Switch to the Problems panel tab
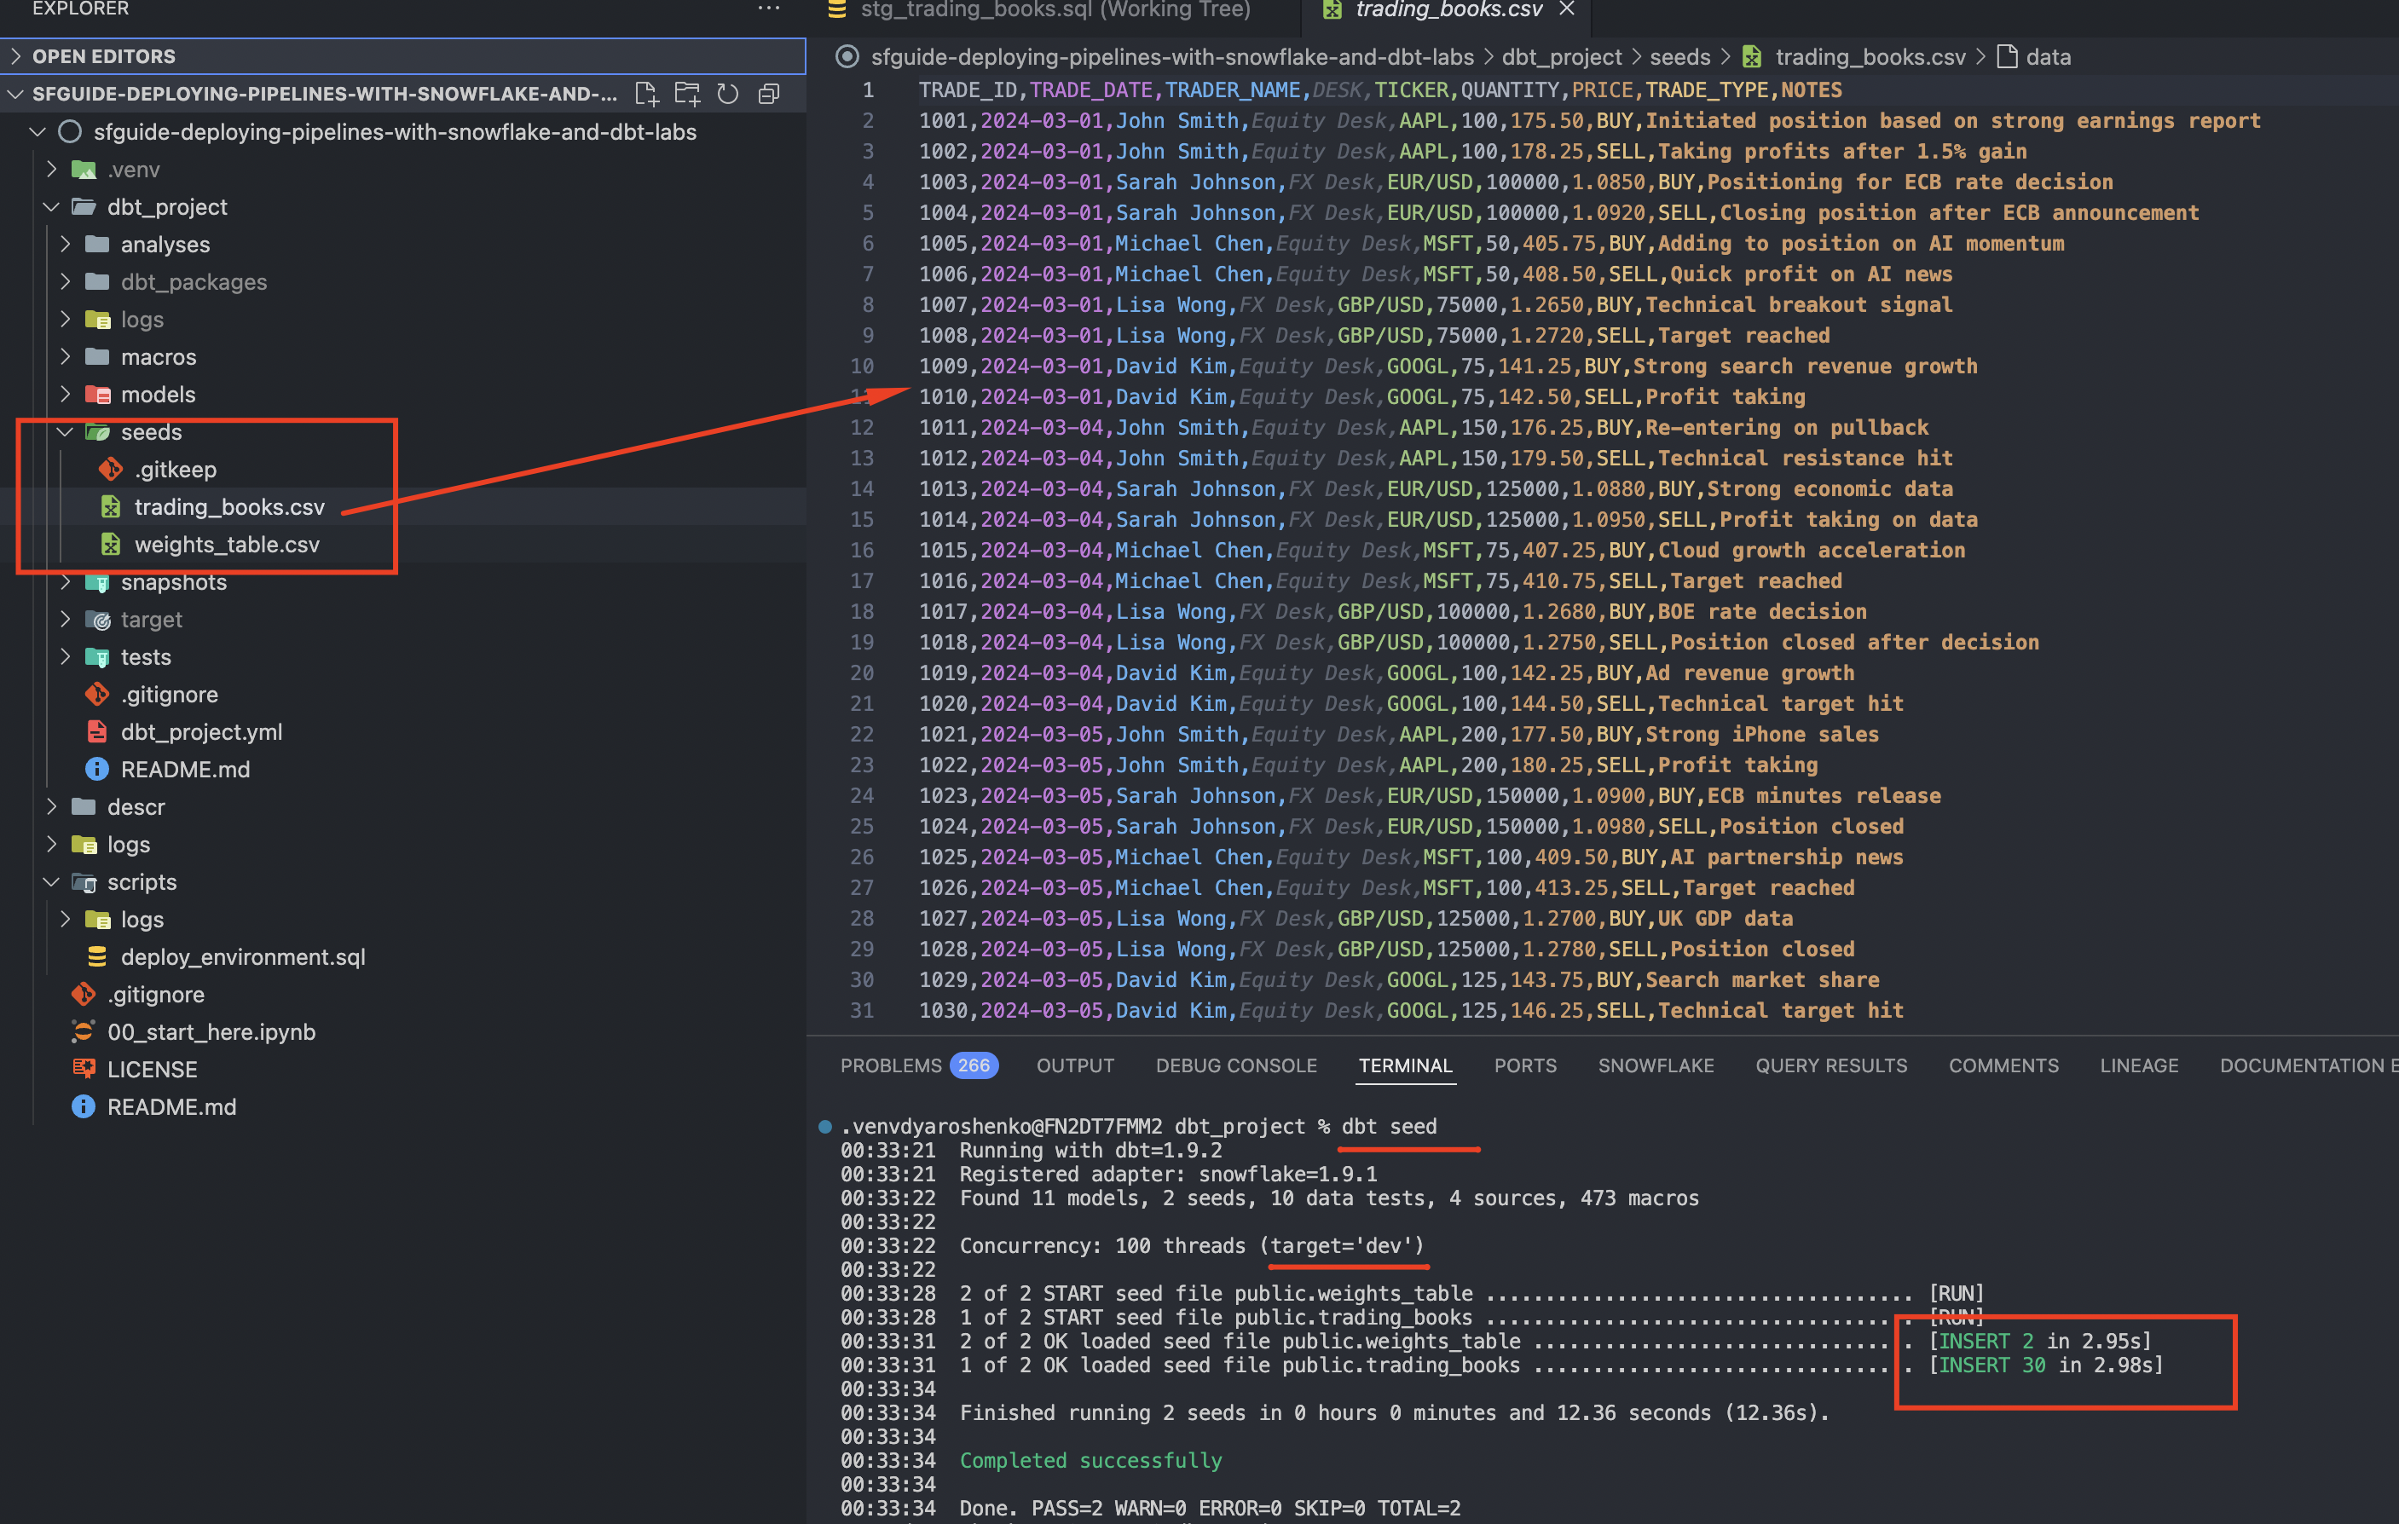The height and width of the screenshot is (1524, 2399). [x=891, y=1065]
